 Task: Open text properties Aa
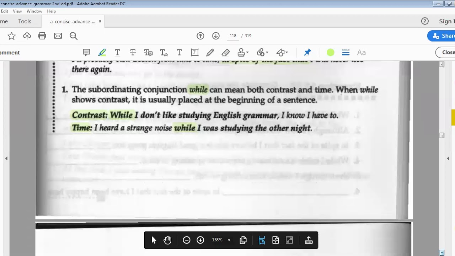point(362,53)
